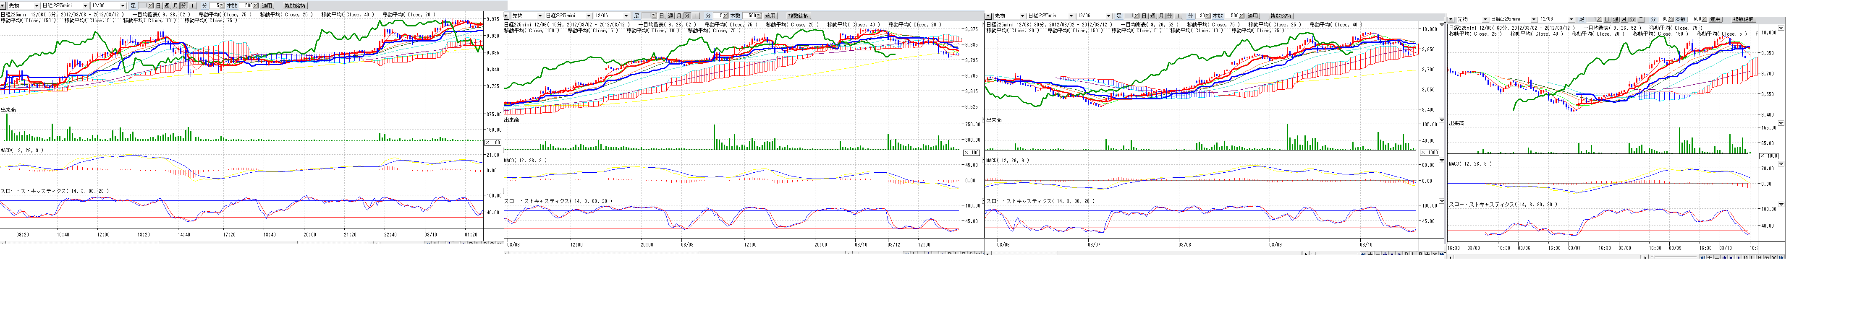Click the 本数 input field in 15分 chart toolbar
1849x332 pixels.
[752, 16]
